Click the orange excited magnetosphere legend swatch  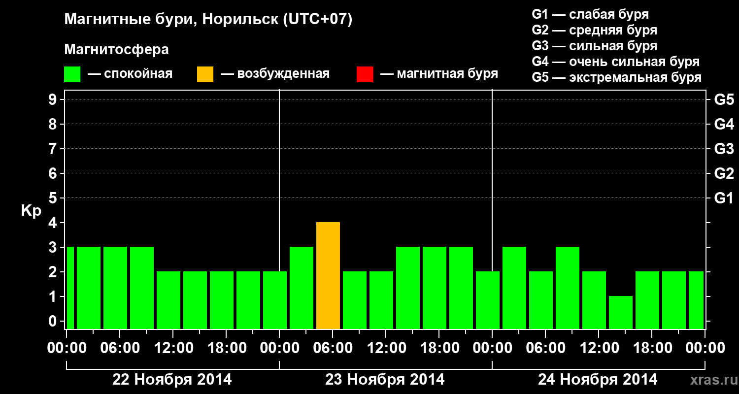pyautogui.click(x=205, y=74)
